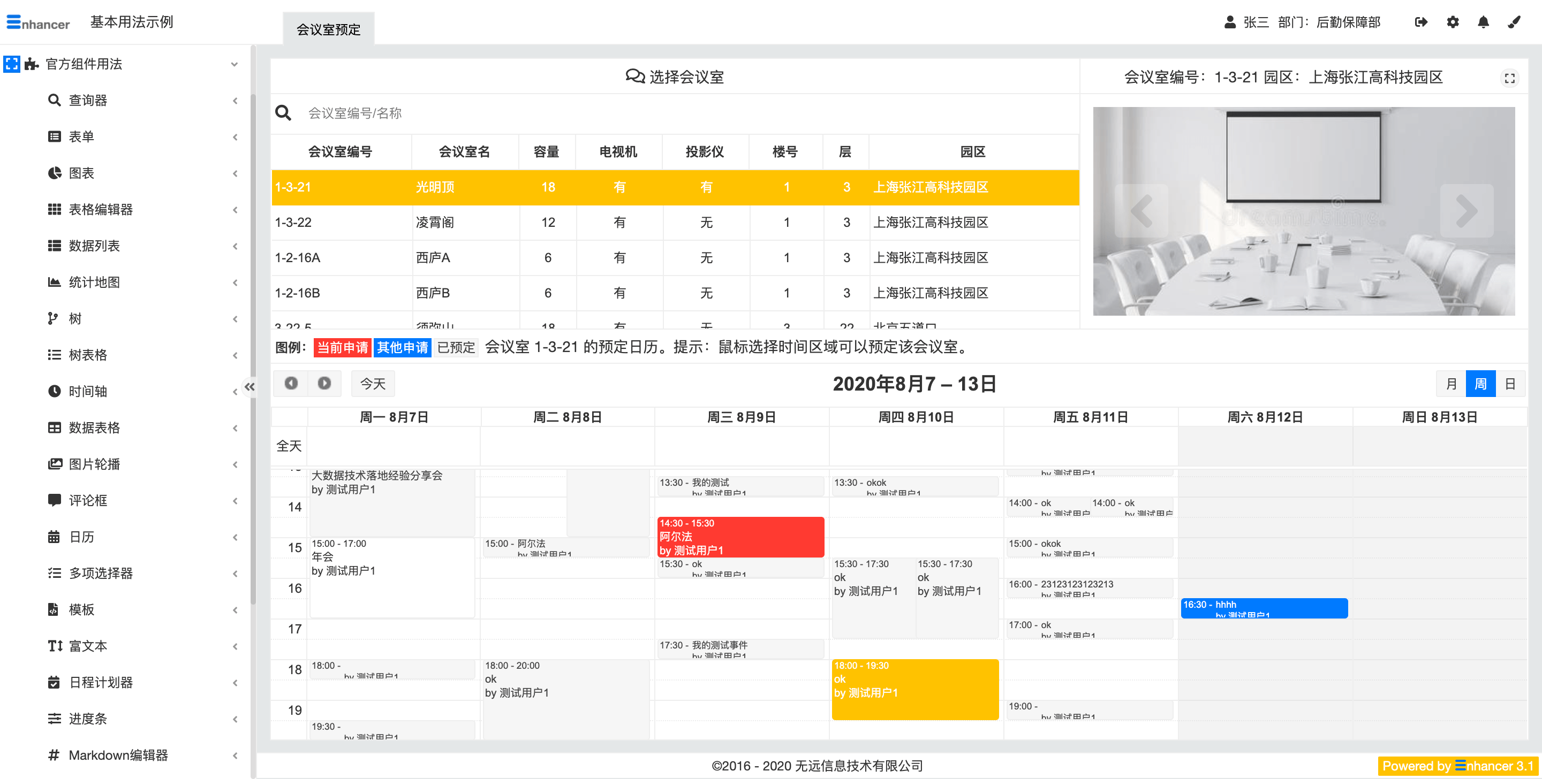Image resolution: width=1542 pixels, height=779 pixels.
Task: Go to next week in calendar
Action: 324,383
